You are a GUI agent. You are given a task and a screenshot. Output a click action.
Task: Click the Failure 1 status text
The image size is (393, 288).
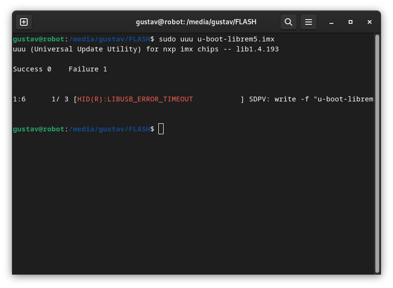coord(88,70)
